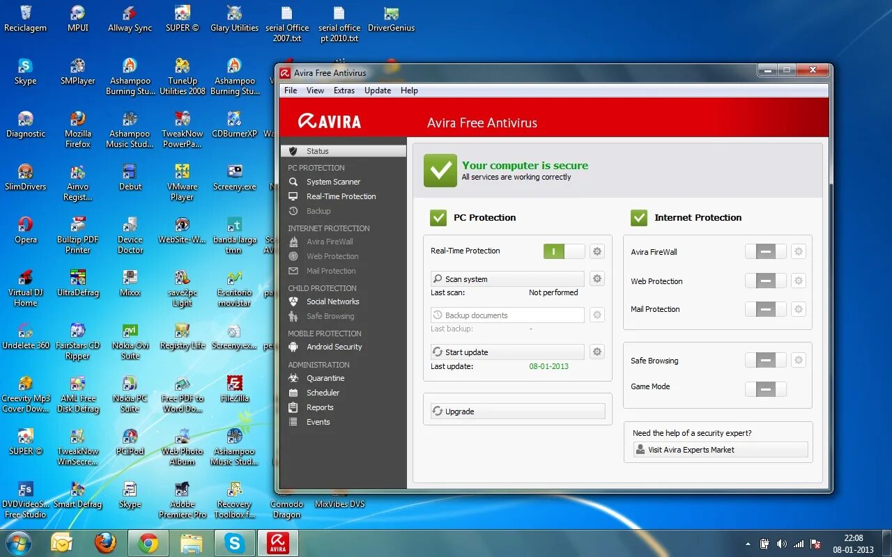Open the Scan system settings gear
The image size is (892, 557).
point(597,279)
